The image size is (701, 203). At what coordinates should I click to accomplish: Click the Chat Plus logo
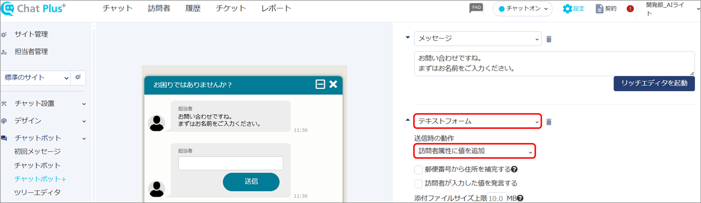coord(33,8)
